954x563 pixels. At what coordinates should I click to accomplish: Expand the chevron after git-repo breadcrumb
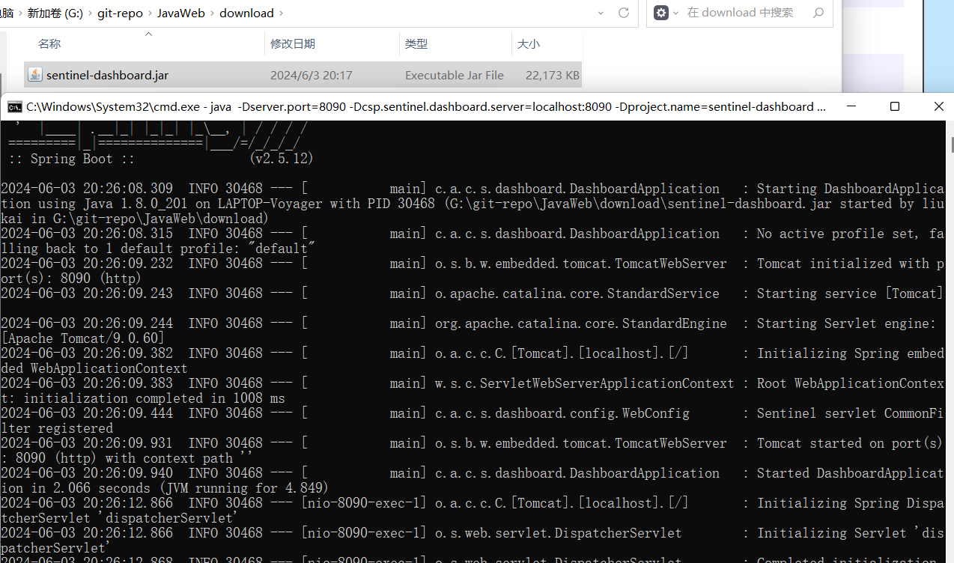(x=150, y=13)
